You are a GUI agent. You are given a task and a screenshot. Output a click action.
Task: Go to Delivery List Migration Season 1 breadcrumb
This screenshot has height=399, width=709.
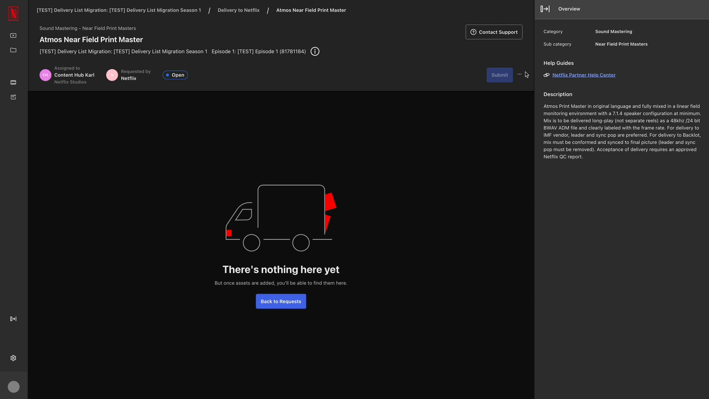(119, 10)
